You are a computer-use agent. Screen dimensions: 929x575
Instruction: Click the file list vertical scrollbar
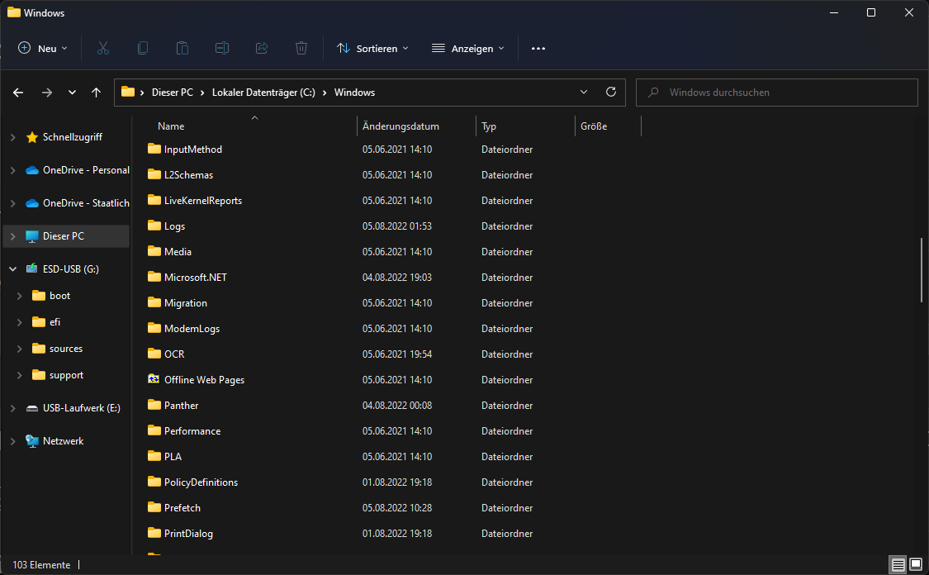pos(922,269)
